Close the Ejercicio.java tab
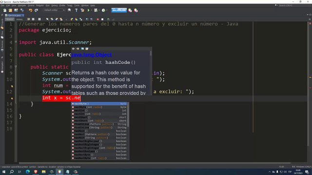 click(23, 15)
